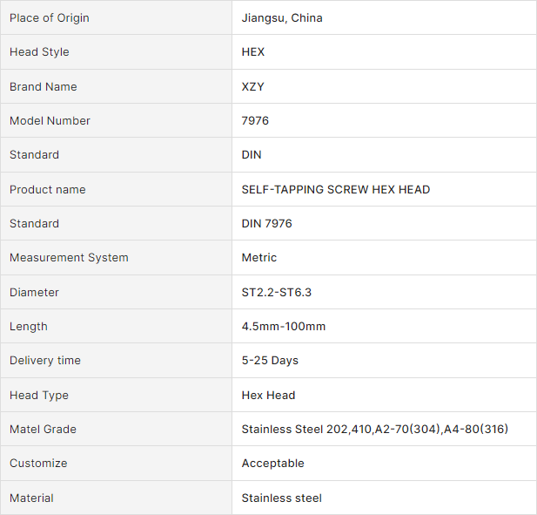Select the "4.5mm-100mm" length value
537x515 pixels.
coord(284,327)
